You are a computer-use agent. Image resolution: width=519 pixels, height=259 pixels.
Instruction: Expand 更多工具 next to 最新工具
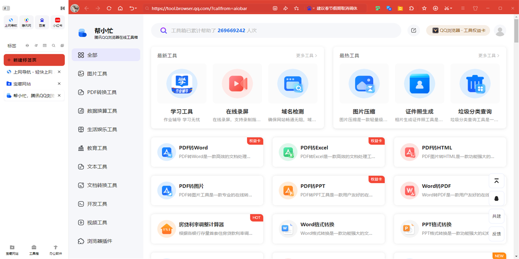tap(305, 55)
